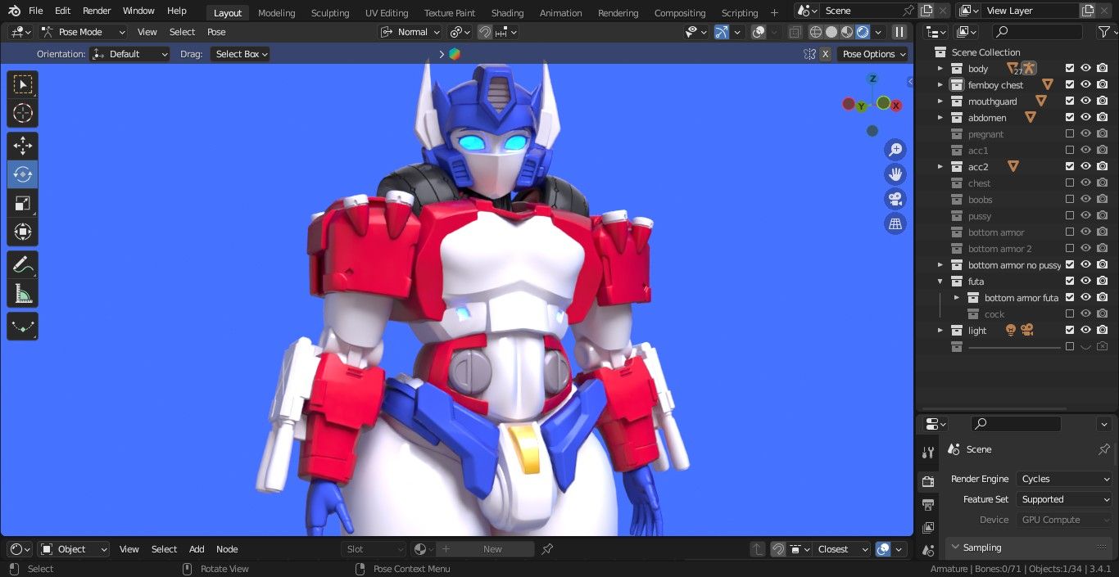The width and height of the screenshot is (1119, 577).
Task: Pick the Scale tool
Action: point(23,203)
